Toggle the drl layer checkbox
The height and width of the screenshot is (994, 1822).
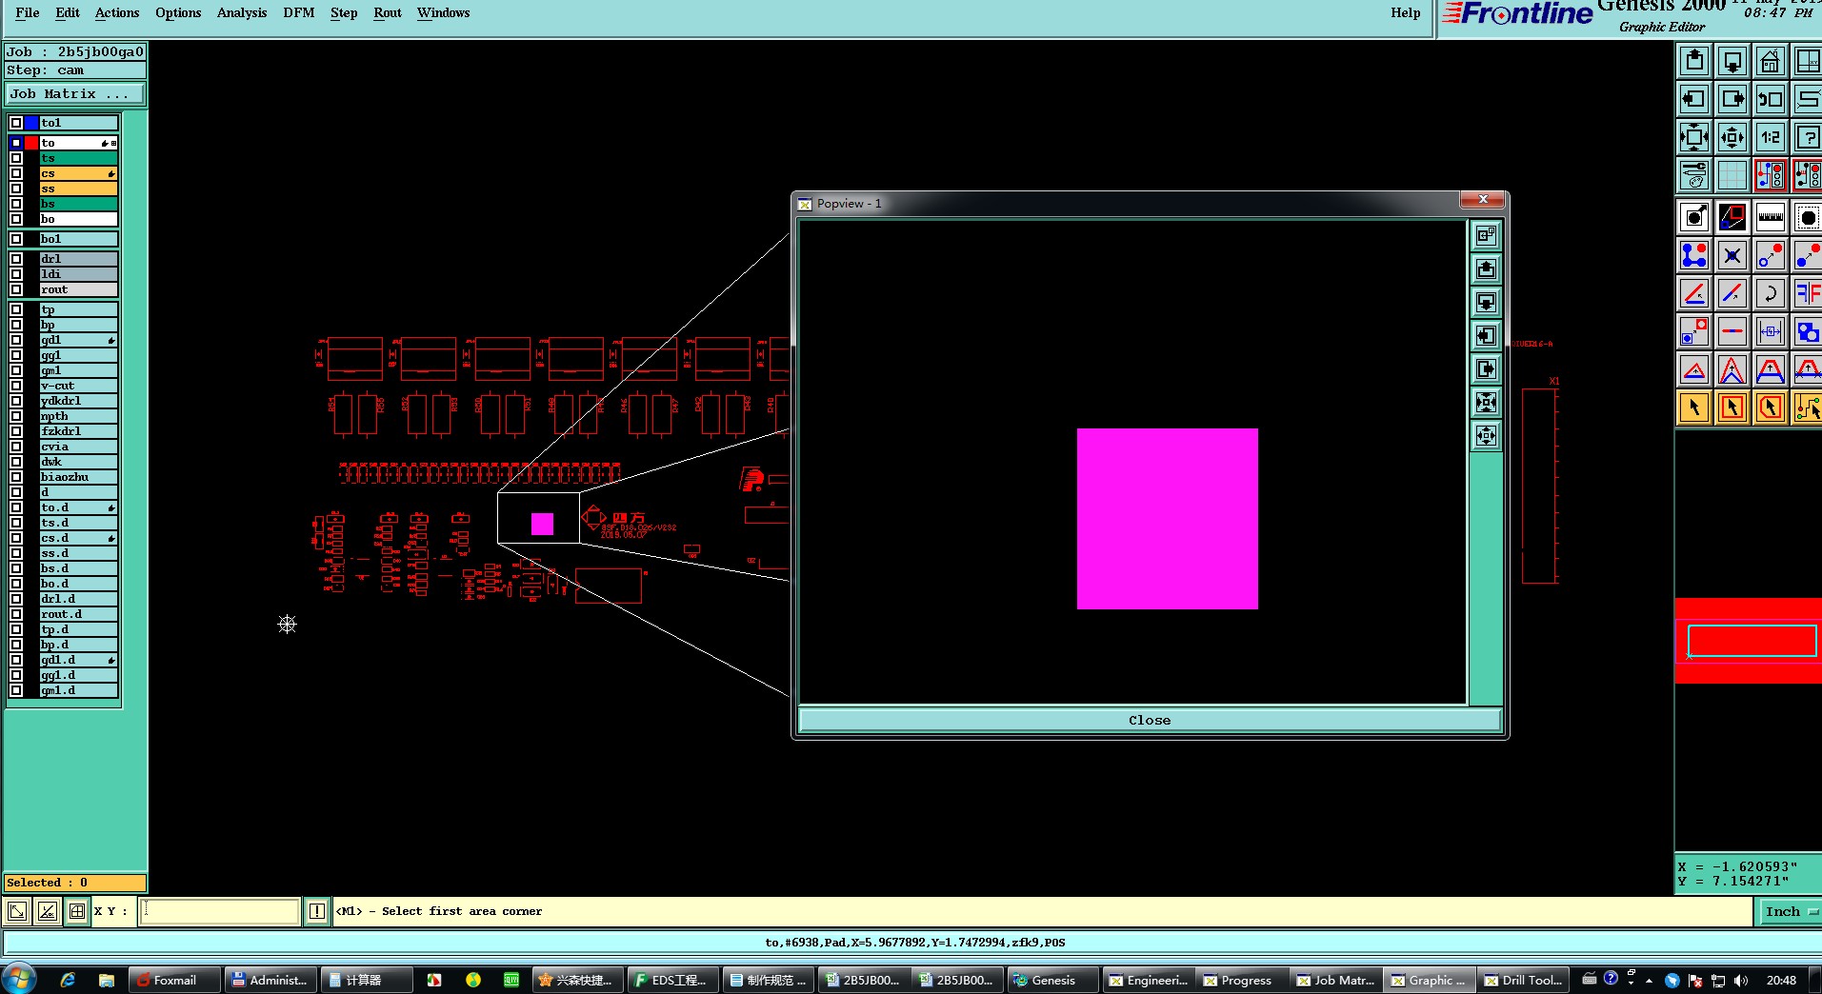point(16,259)
